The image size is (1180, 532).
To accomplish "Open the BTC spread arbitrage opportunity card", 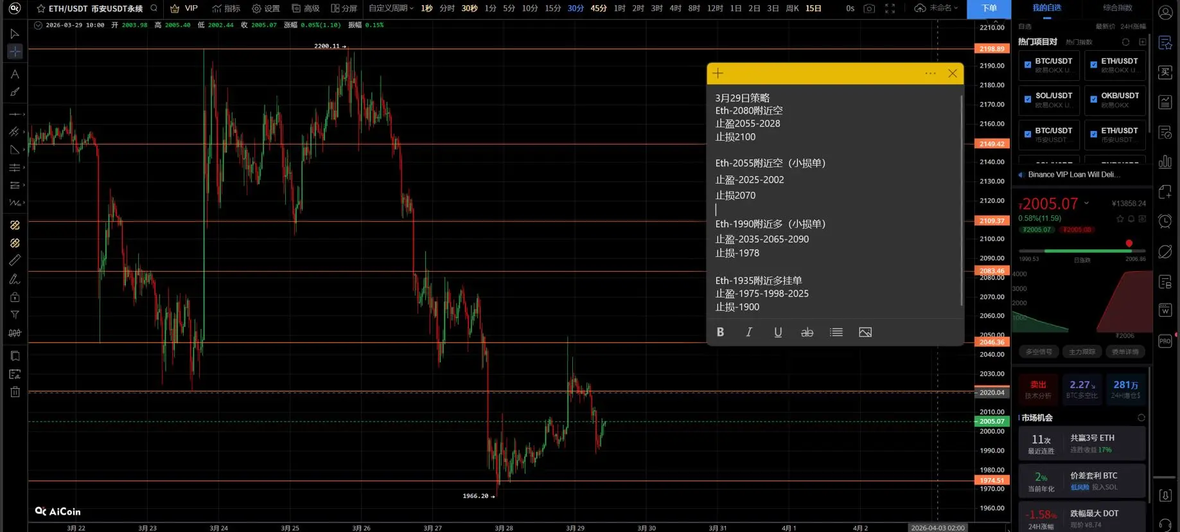I will click(x=1082, y=481).
